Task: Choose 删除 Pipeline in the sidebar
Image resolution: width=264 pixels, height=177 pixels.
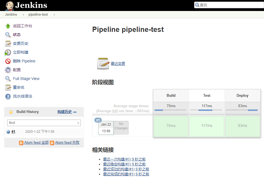Action: (x=24, y=61)
